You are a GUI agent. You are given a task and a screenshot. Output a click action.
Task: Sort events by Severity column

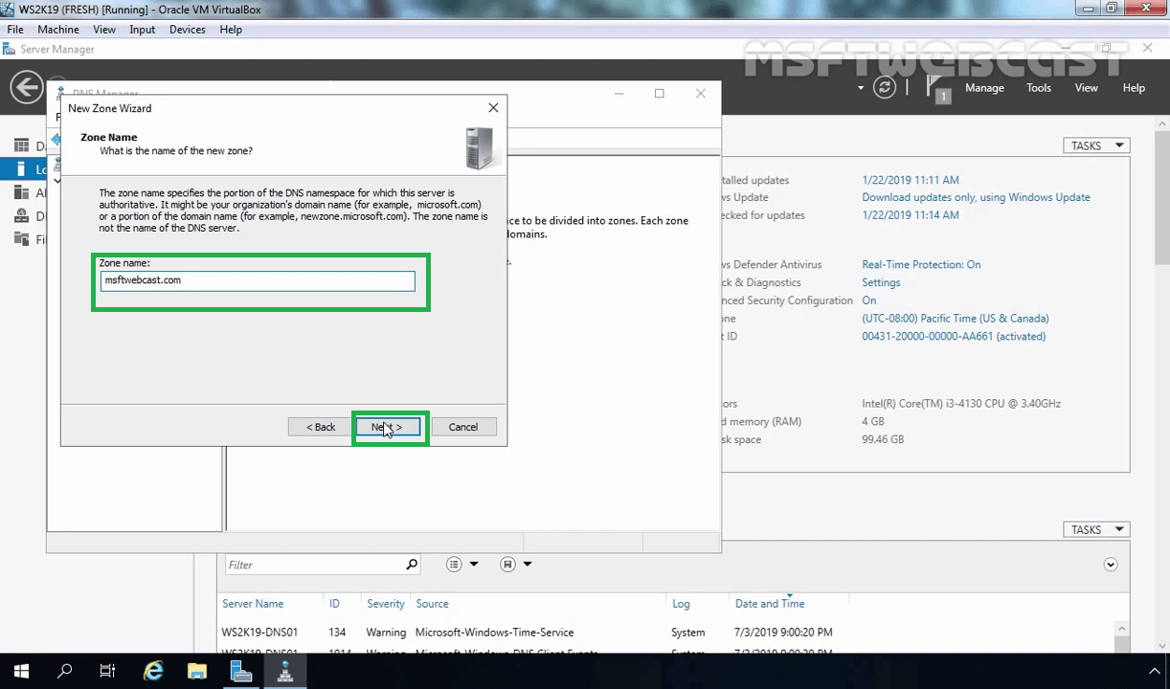pos(386,604)
